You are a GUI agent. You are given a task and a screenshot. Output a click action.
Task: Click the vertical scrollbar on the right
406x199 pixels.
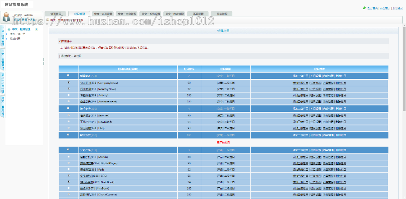[403, 90]
